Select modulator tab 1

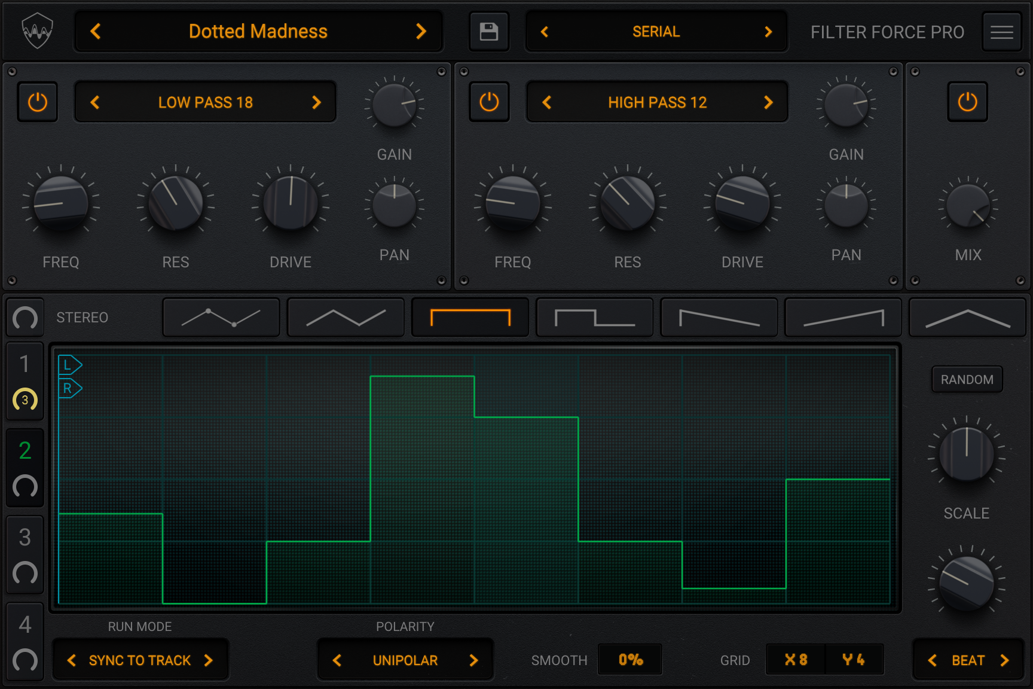[25, 365]
